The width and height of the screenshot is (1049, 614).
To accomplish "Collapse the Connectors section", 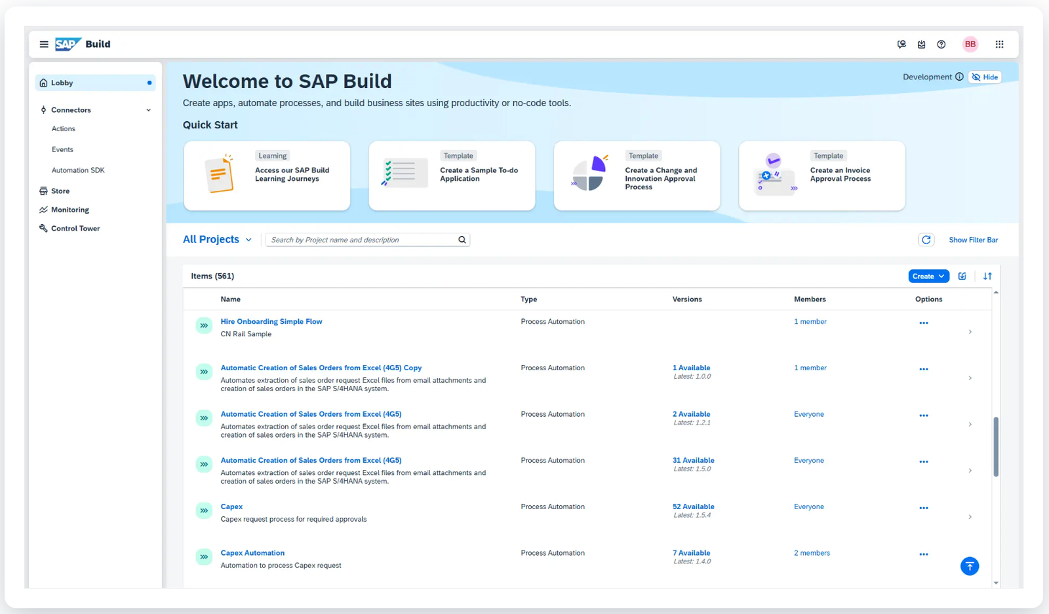I will [148, 110].
